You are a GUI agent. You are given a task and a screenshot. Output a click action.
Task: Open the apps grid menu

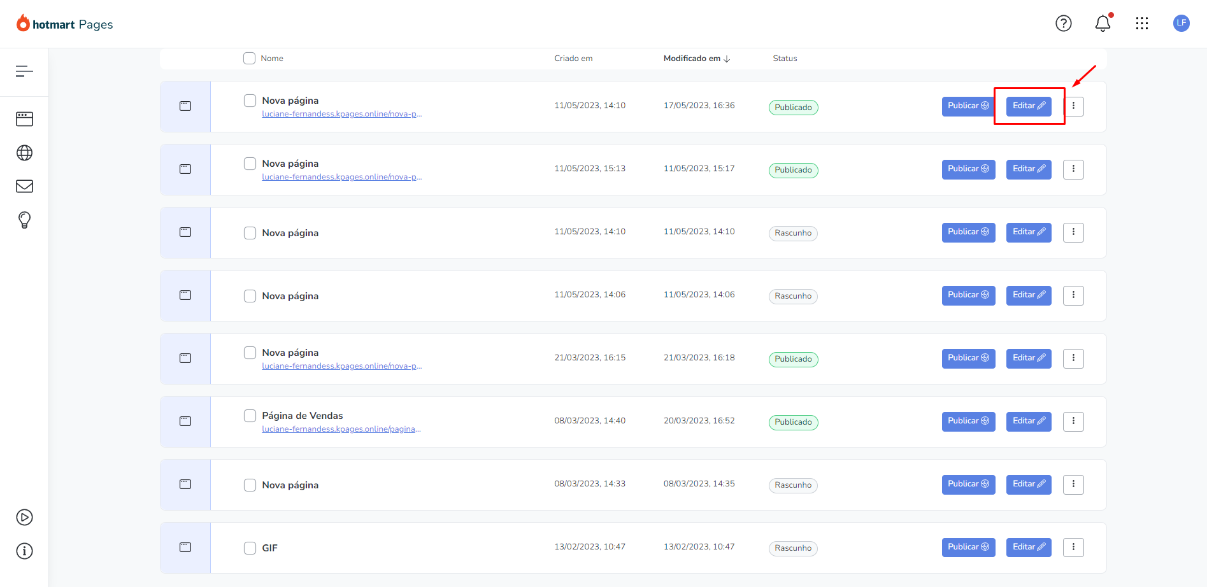click(x=1142, y=24)
